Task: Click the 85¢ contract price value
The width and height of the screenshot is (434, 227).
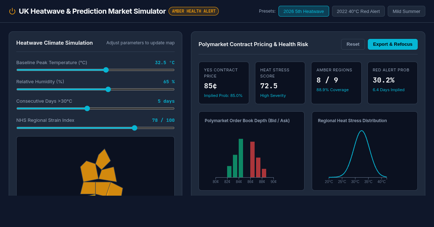Action: pos(210,86)
